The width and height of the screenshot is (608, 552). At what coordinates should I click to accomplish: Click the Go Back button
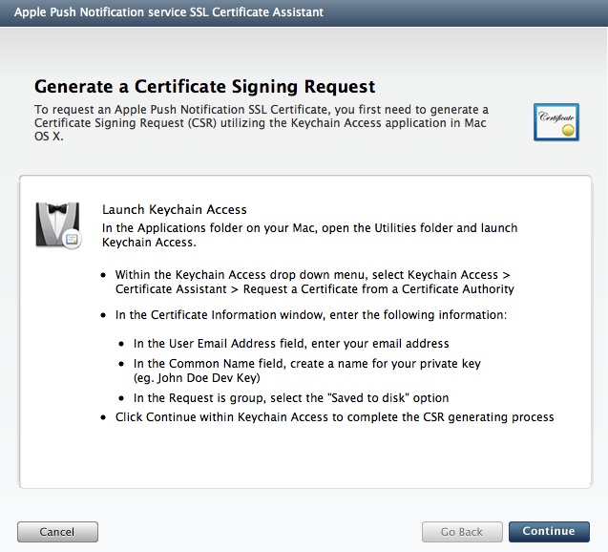(462, 531)
